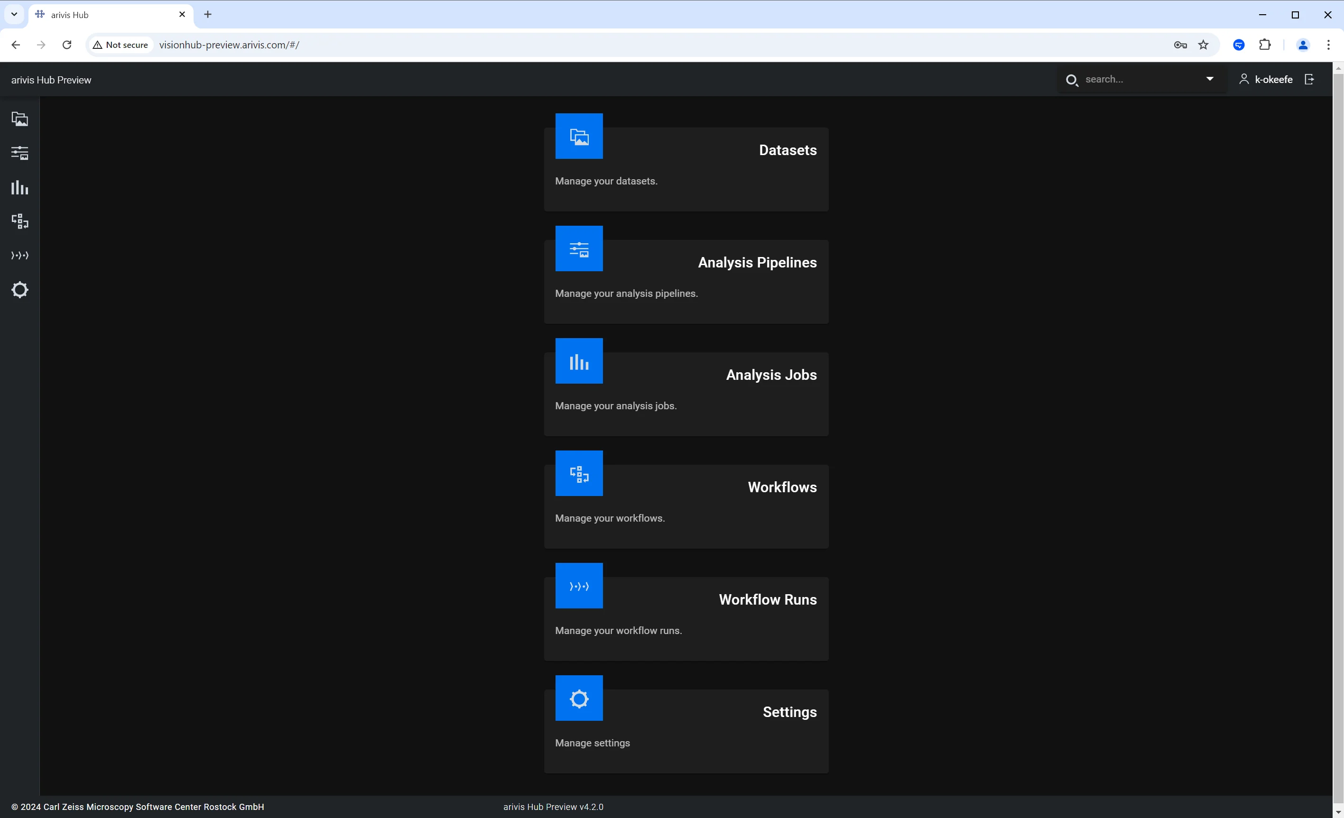Open Datasets from the left sidebar icon
1344x818 pixels.
click(19, 119)
